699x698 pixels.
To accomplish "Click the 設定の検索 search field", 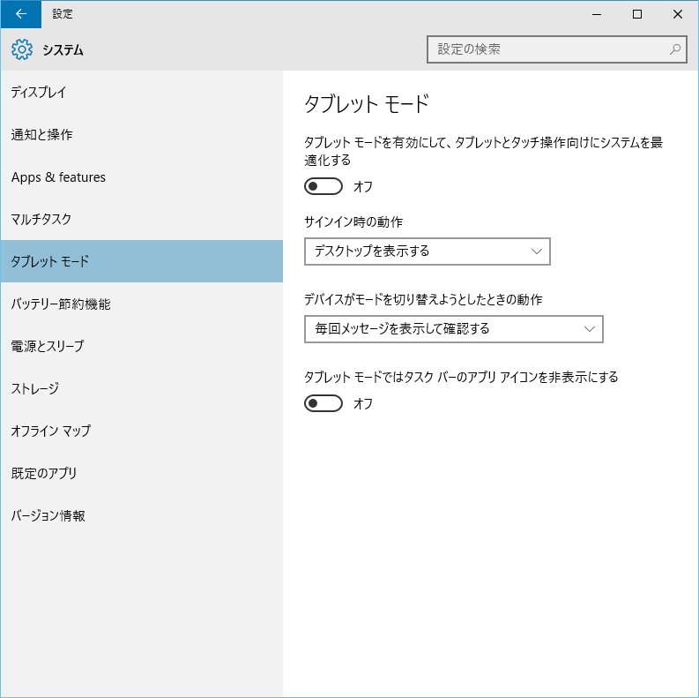I will coord(556,49).
